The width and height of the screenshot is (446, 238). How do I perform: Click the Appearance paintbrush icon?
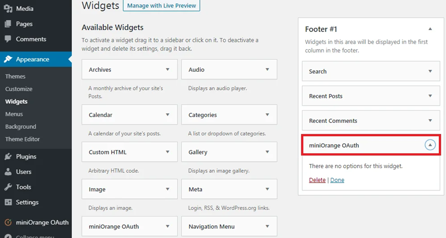(x=8, y=59)
